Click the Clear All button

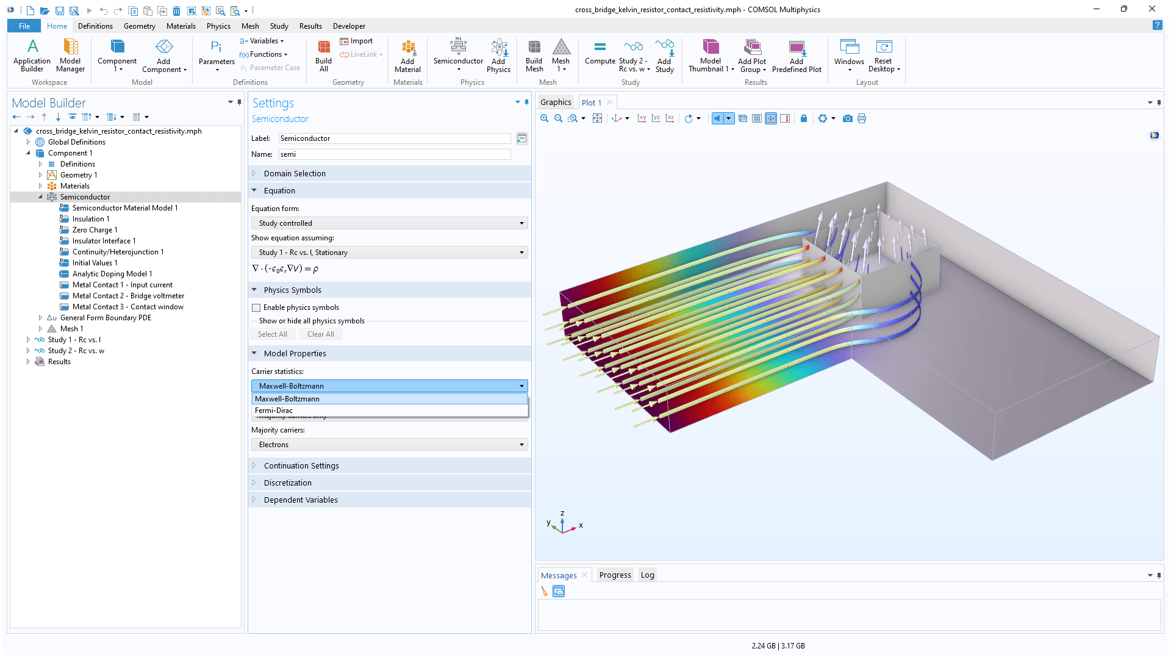tap(321, 334)
